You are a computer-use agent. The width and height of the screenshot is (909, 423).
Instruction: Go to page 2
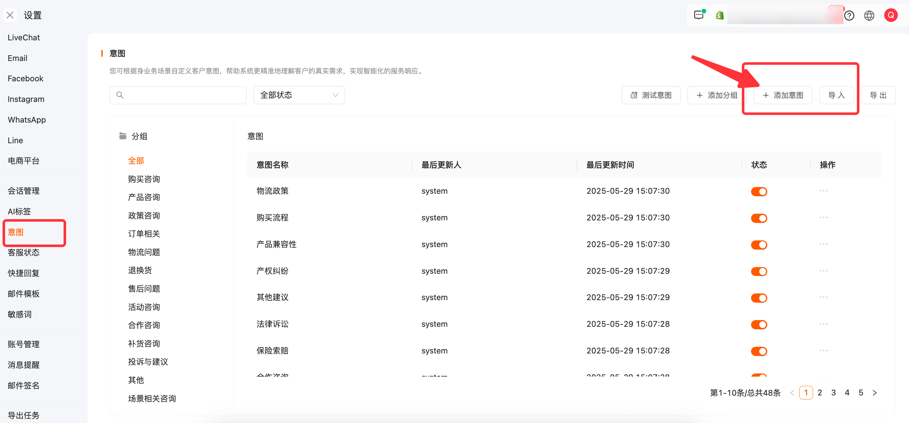pyautogui.click(x=820, y=393)
